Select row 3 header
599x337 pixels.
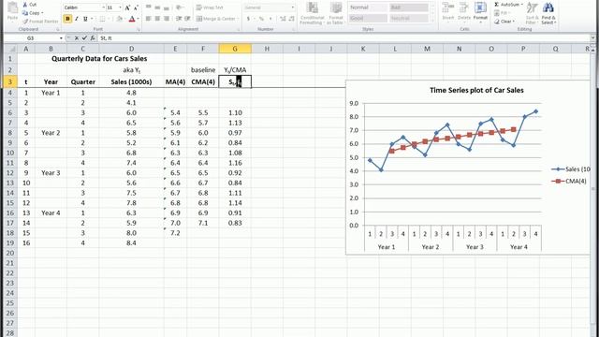click(10, 81)
